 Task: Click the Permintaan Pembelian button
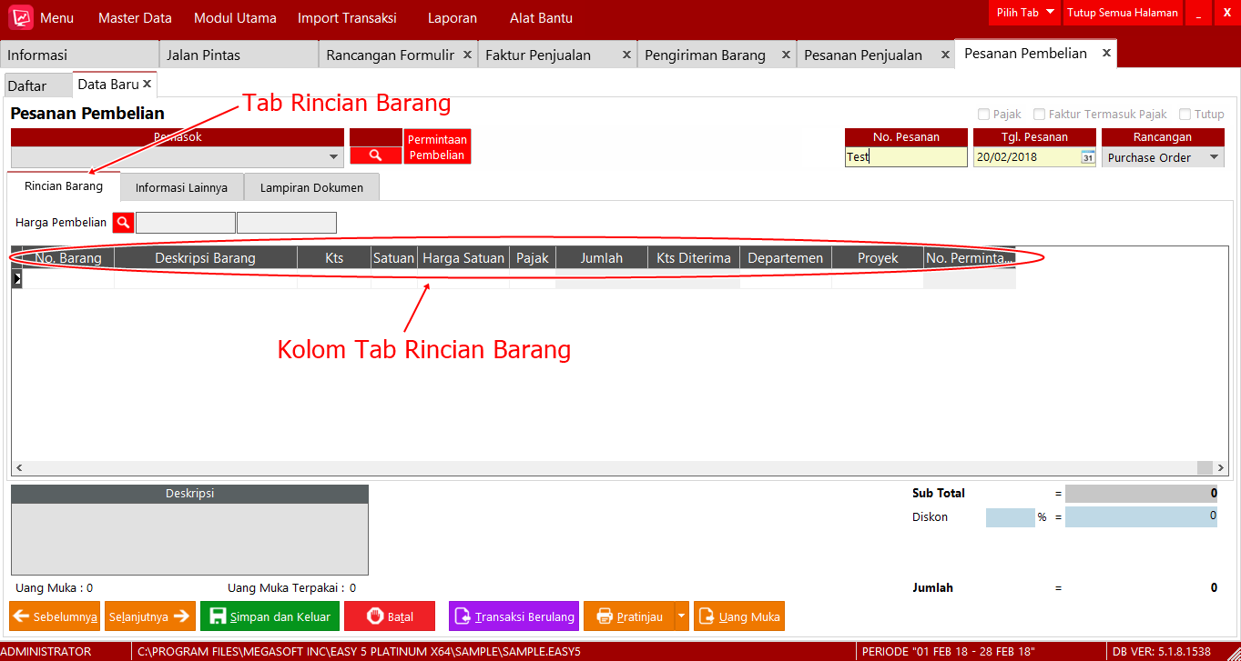click(437, 146)
